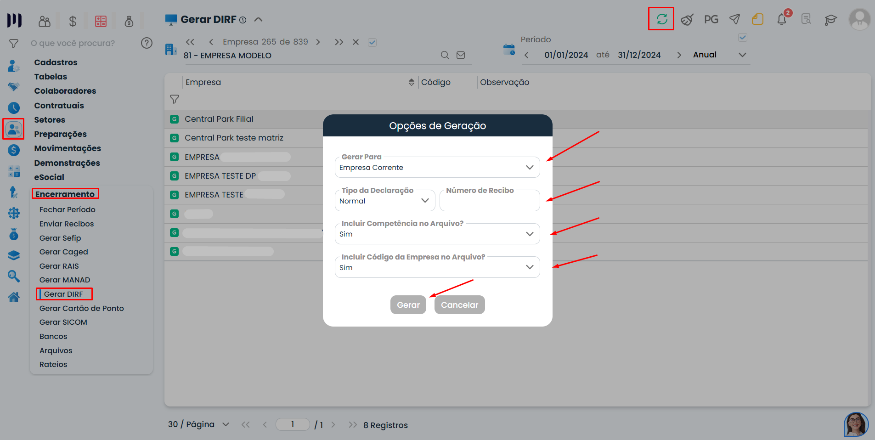Go to the next period arrow
Viewport: 875px width, 440px height.
pyautogui.click(x=679, y=55)
